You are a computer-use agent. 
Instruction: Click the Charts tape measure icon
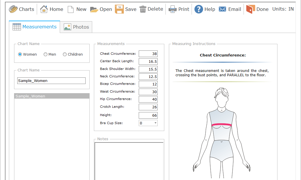[x=13, y=9]
